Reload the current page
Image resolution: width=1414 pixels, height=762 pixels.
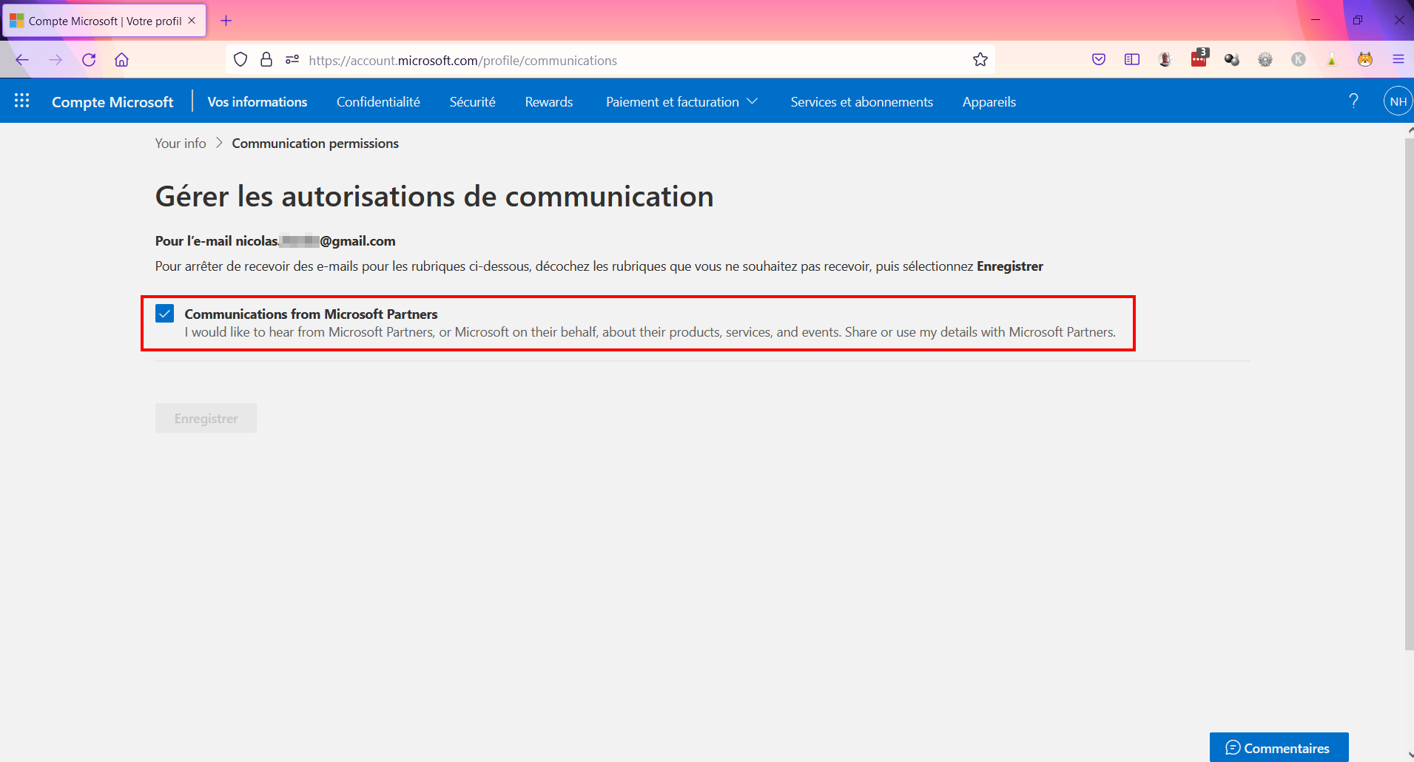(89, 60)
